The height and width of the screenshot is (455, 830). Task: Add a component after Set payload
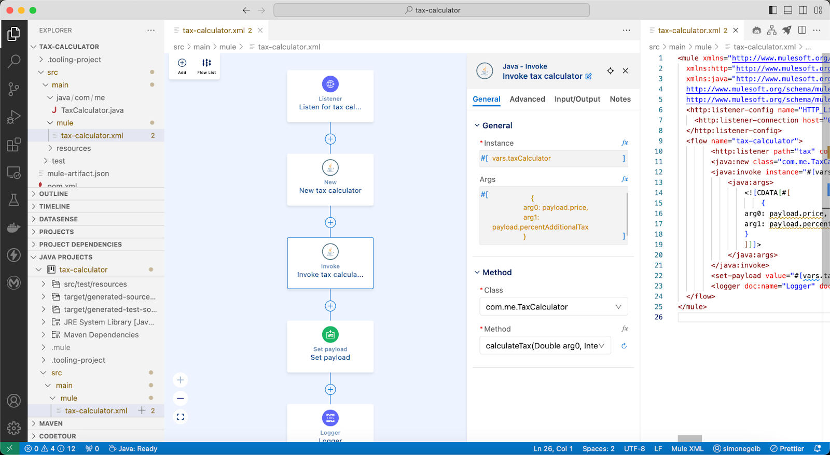click(x=330, y=389)
